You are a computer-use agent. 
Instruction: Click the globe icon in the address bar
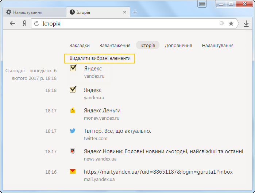221,23
